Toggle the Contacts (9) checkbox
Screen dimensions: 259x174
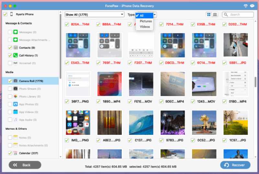tap(10, 48)
